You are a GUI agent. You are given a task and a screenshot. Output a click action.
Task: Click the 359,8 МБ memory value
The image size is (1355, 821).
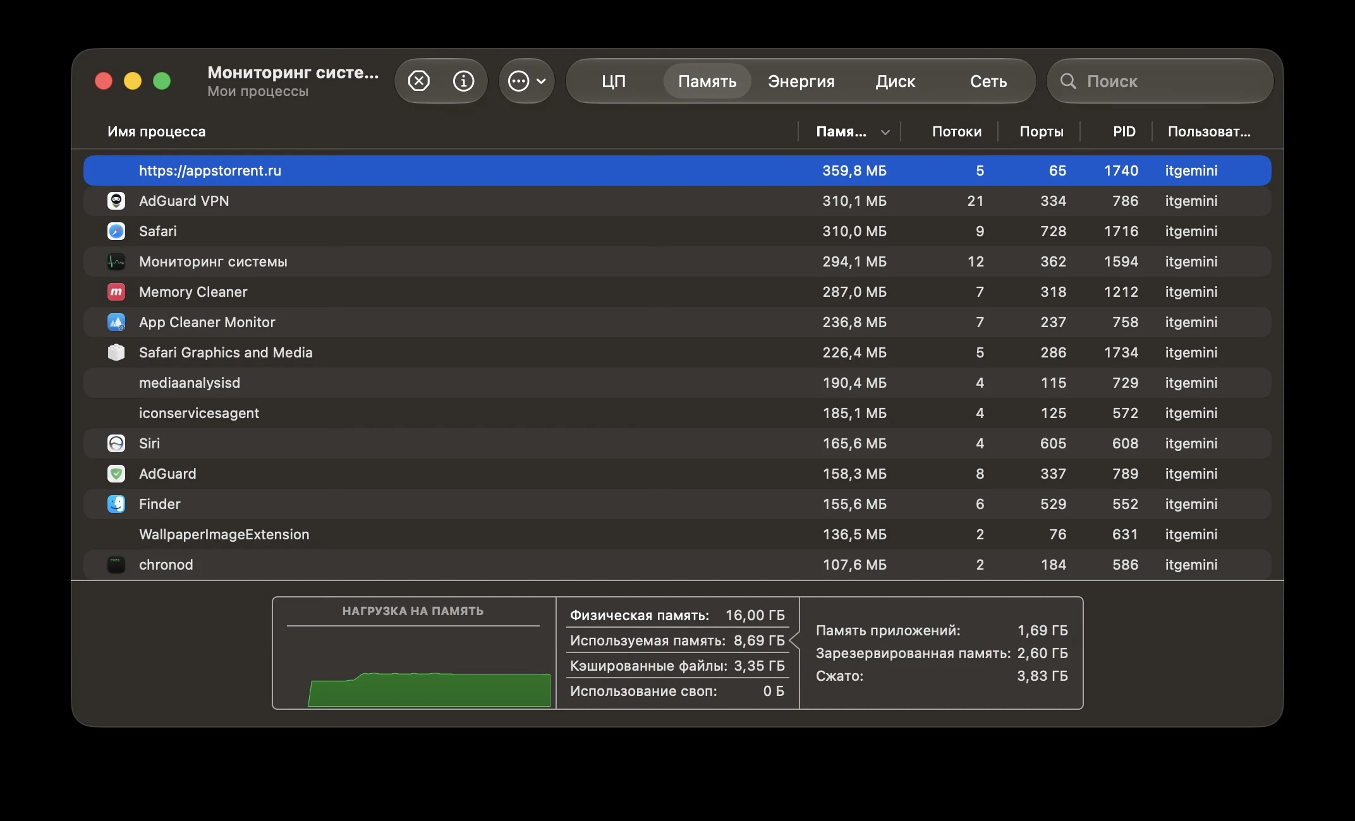click(854, 171)
